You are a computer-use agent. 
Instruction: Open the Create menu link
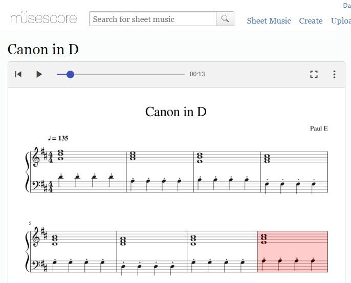311,20
